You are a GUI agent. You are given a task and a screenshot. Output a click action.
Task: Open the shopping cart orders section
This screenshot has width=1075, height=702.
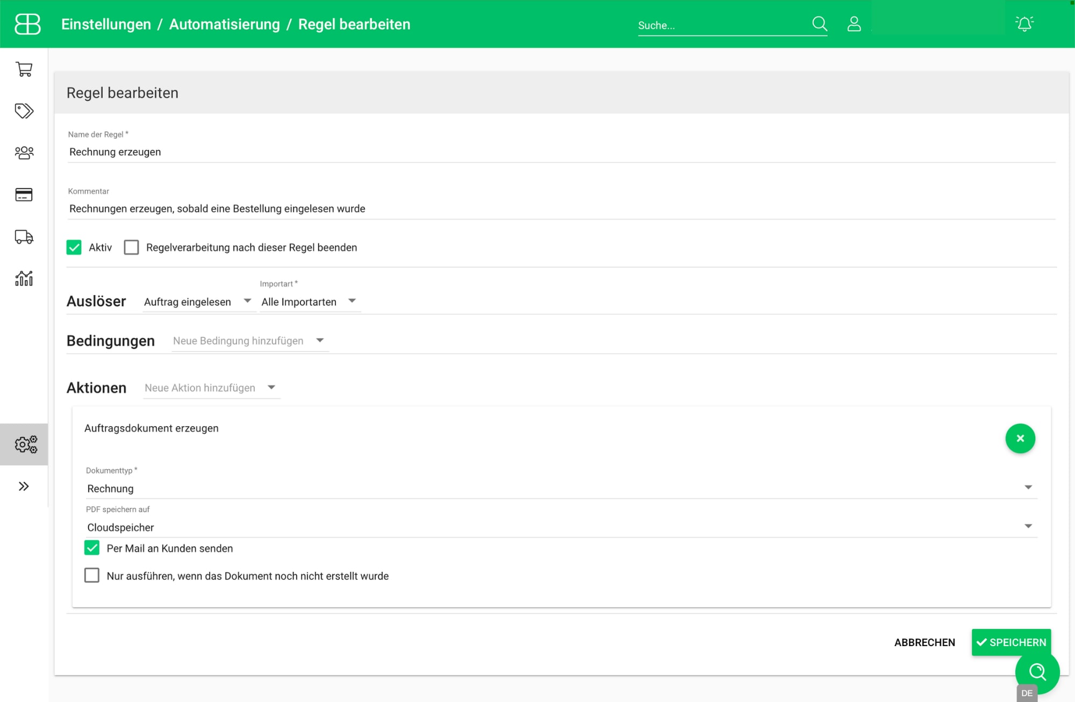24,69
